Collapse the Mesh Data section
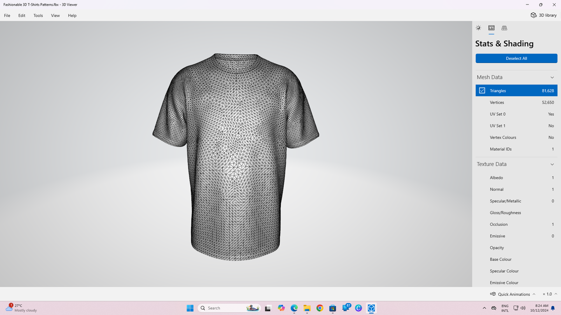 coord(552,77)
